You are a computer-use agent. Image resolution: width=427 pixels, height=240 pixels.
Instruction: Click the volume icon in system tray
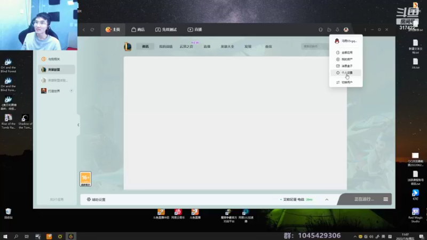371,236
